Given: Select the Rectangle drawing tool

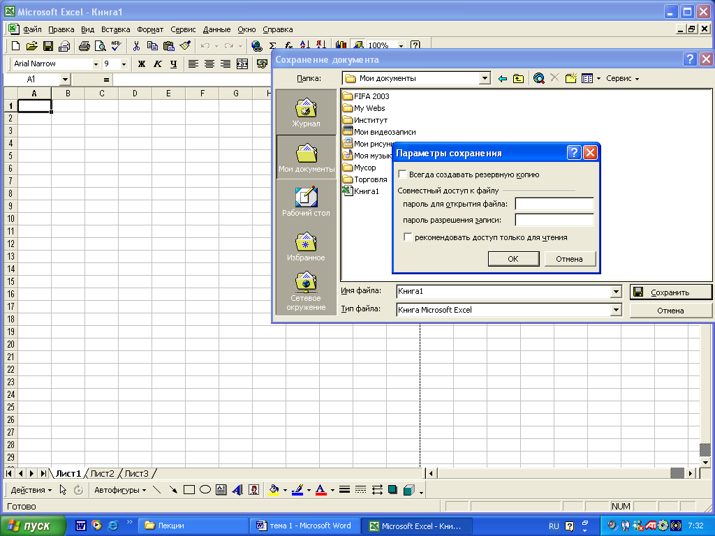Looking at the screenshot, I should pyautogui.click(x=189, y=490).
